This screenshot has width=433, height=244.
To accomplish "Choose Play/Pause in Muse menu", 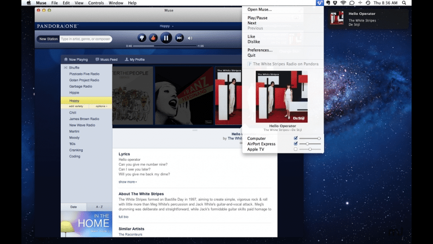I will [x=257, y=18].
